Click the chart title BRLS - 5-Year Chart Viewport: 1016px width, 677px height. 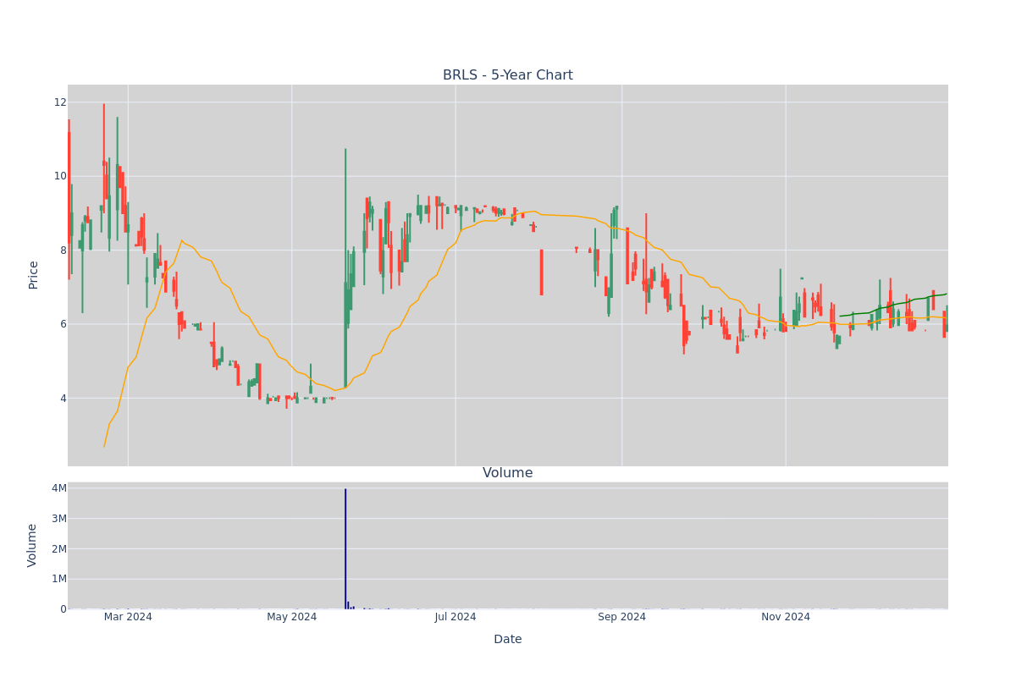click(x=508, y=75)
